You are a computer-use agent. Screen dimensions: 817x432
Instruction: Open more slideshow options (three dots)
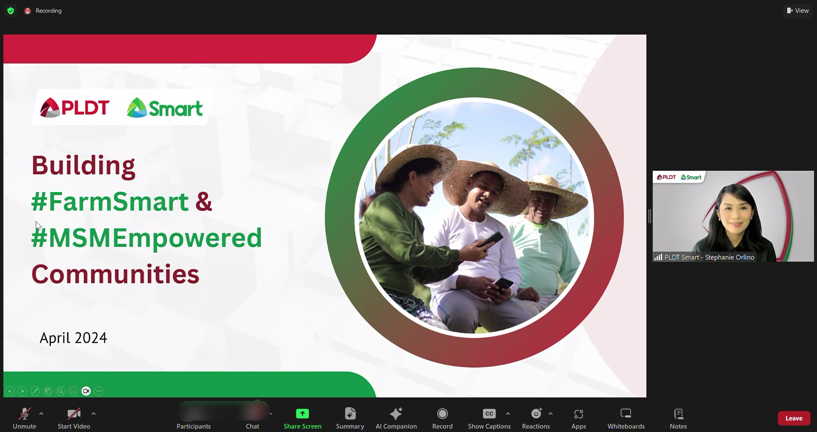[99, 391]
